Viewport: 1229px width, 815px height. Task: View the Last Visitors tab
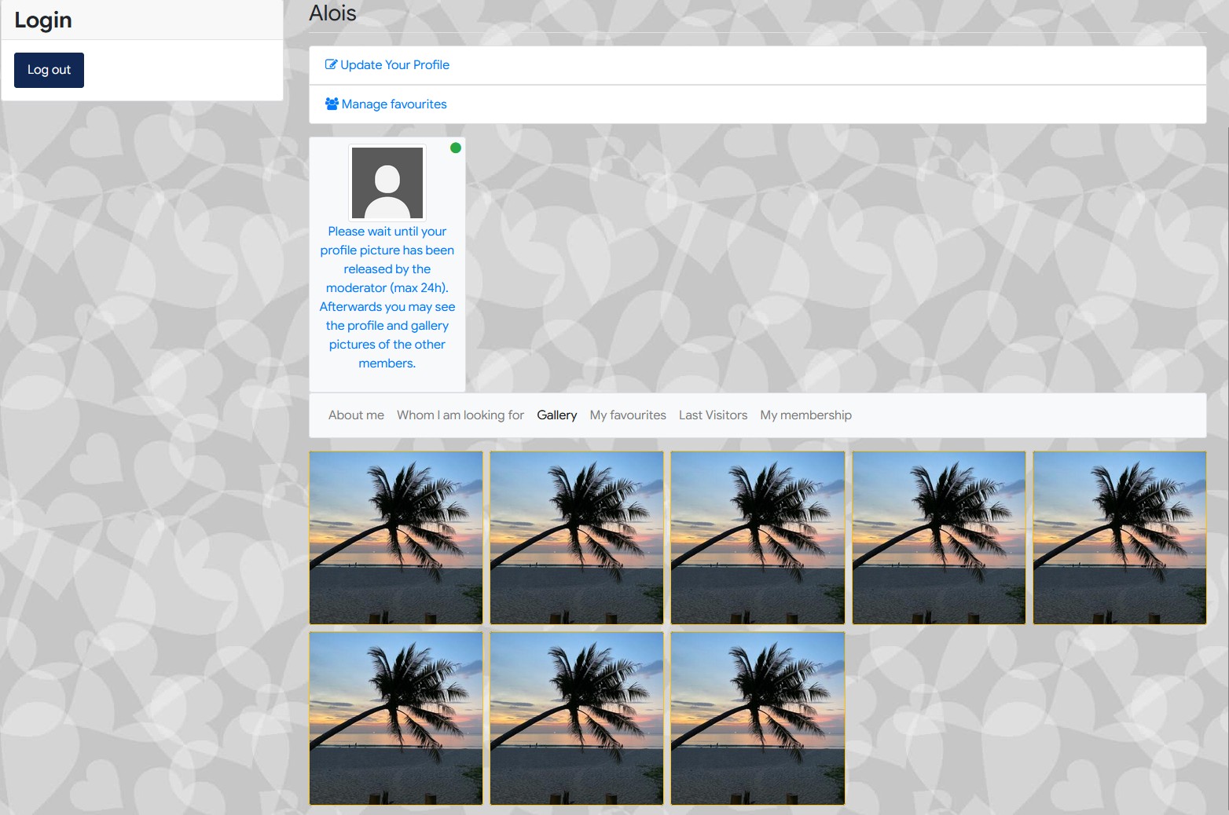coord(713,415)
